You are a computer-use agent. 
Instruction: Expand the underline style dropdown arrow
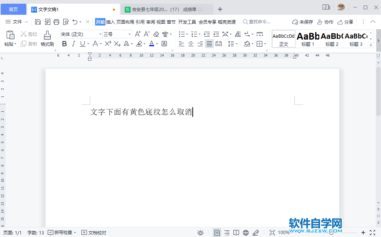(89, 44)
